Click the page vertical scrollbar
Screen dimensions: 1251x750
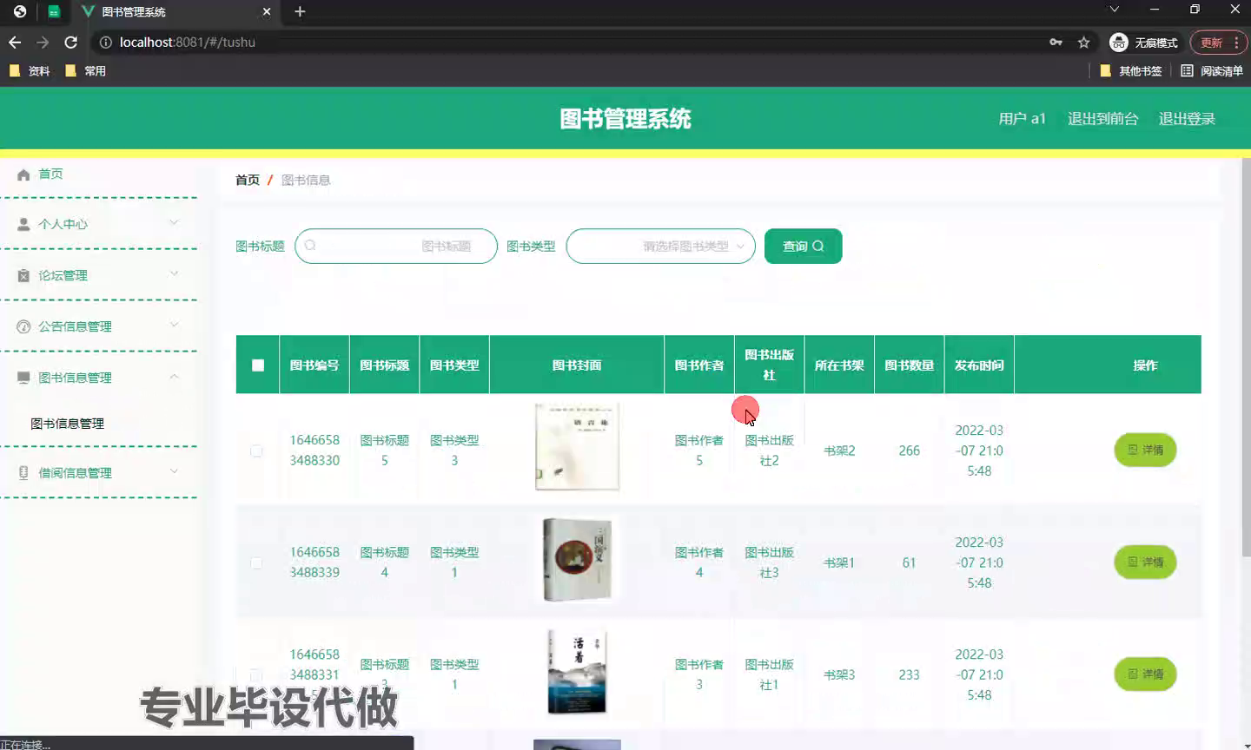[x=1246, y=358]
